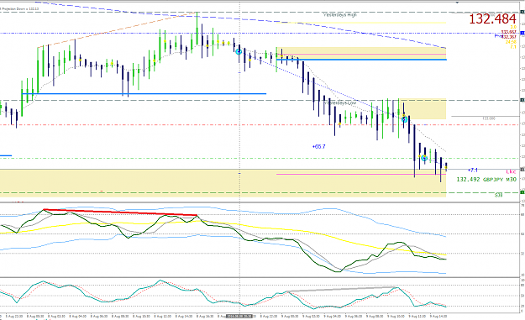Click the highlighted crosshair date label on time axis
The image size is (525, 320).
239,317
